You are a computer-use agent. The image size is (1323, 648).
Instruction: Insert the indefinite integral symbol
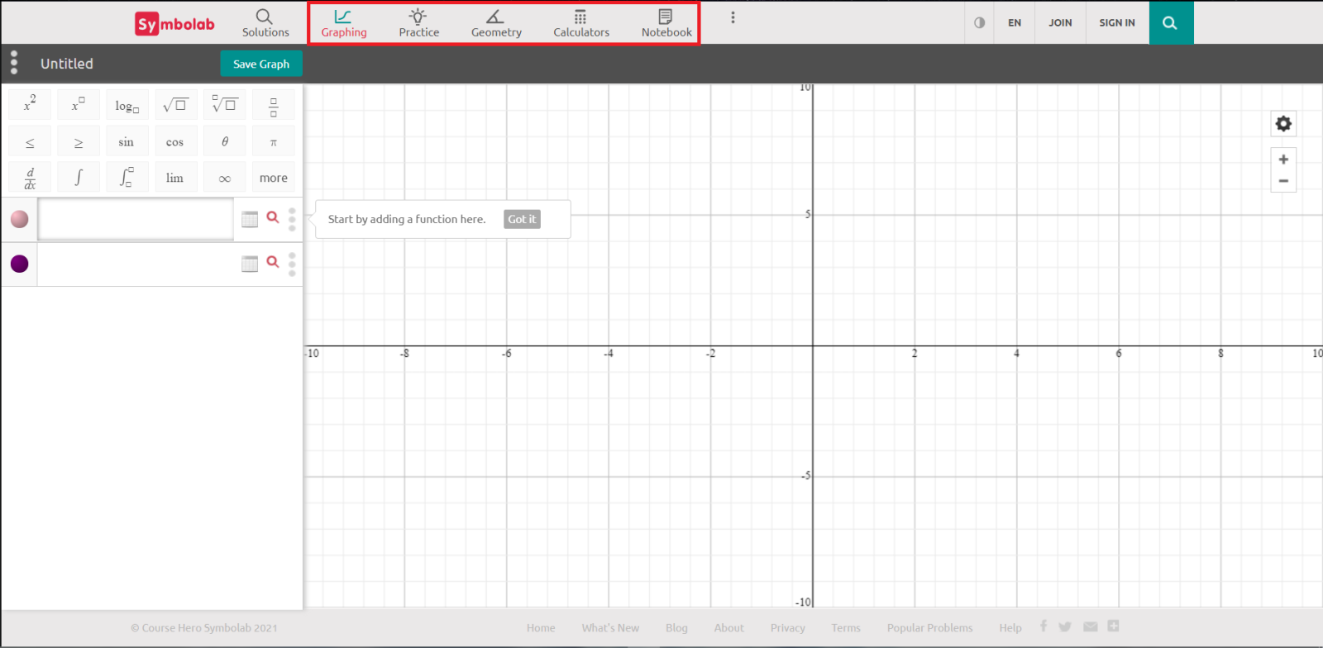point(79,177)
